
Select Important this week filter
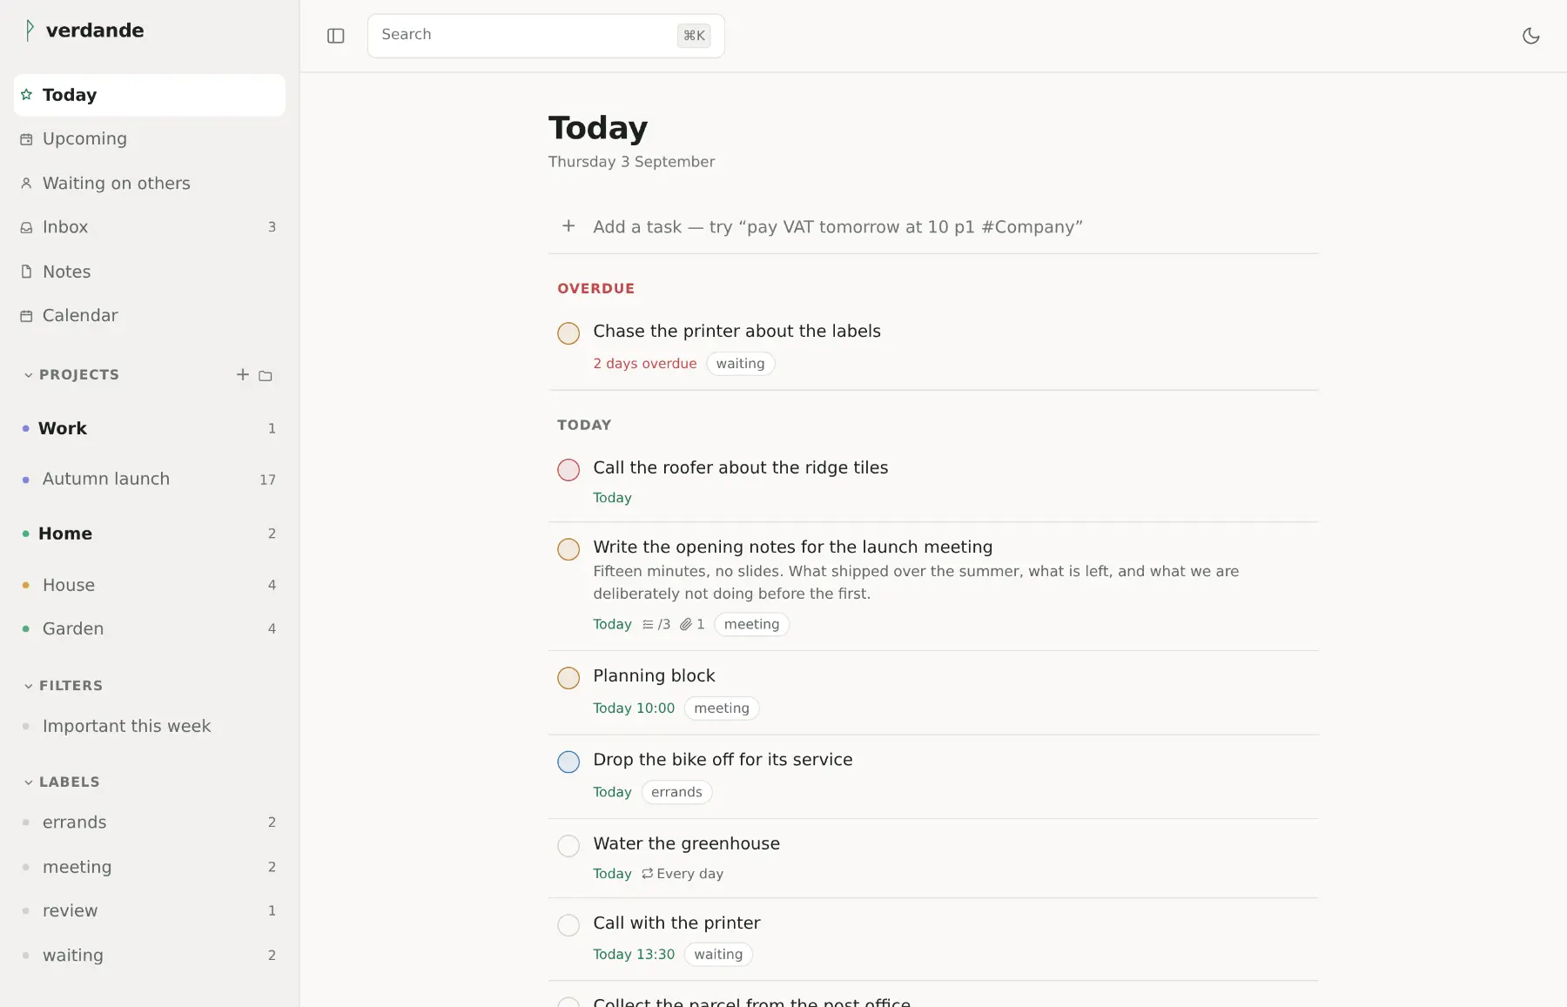click(x=150, y=726)
